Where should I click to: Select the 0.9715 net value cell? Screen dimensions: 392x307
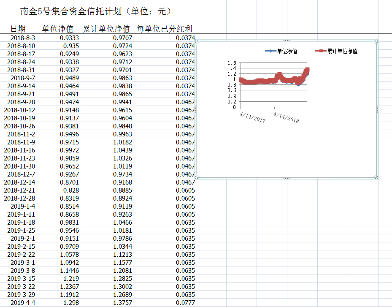coord(58,142)
